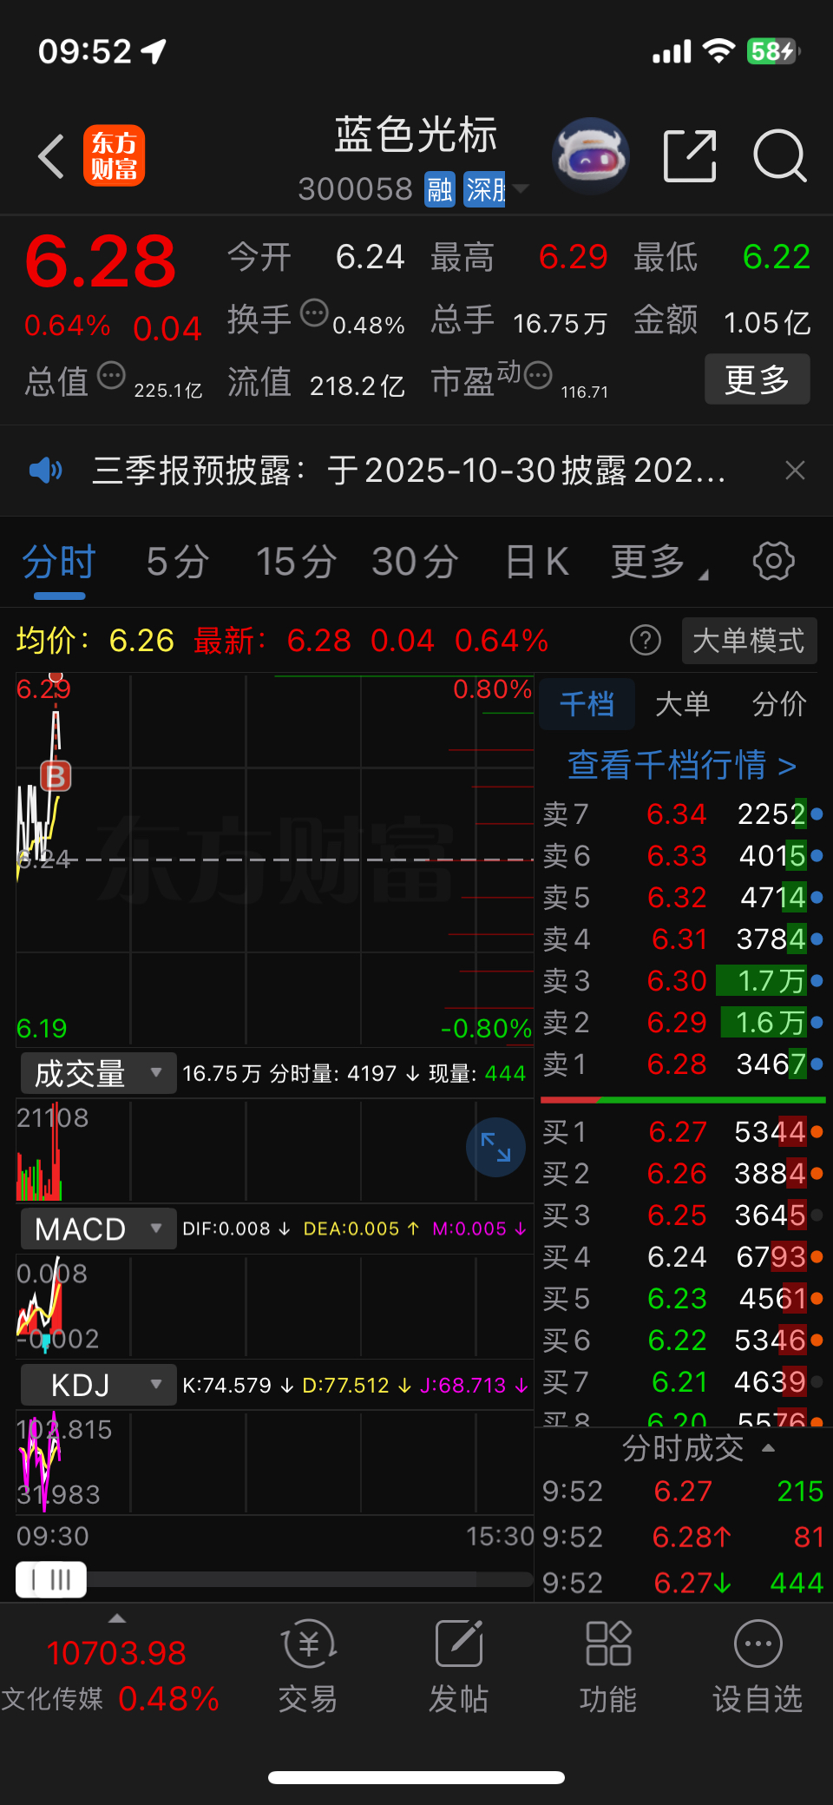The image size is (833, 1805).
Task: Expand the 更多 chart periods dropdown
Action: [659, 562]
